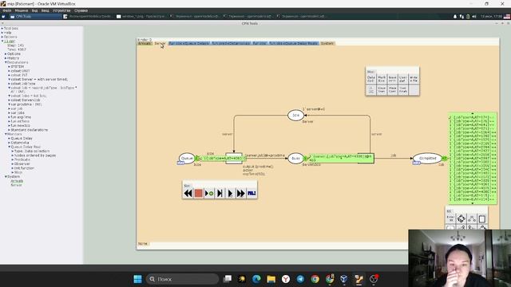Viewport: 511px width, 287px height.
Task: Select play-with-manual-binding tool (green circle)
Action: coord(209,193)
